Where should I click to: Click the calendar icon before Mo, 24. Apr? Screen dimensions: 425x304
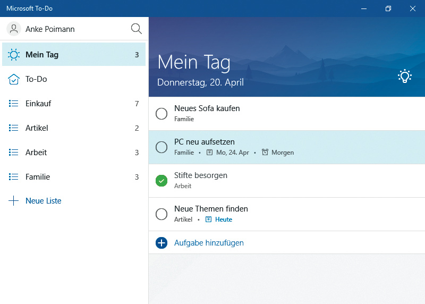(209, 153)
